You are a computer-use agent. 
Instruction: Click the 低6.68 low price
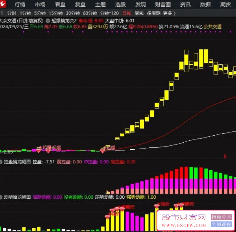coord(65,27)
